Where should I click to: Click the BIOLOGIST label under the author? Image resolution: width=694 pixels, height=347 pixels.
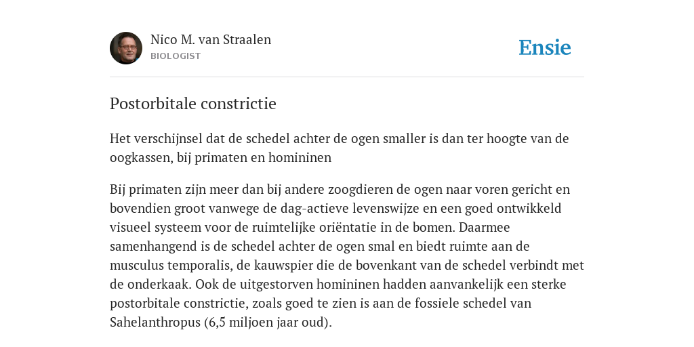(x=176, y=56)
